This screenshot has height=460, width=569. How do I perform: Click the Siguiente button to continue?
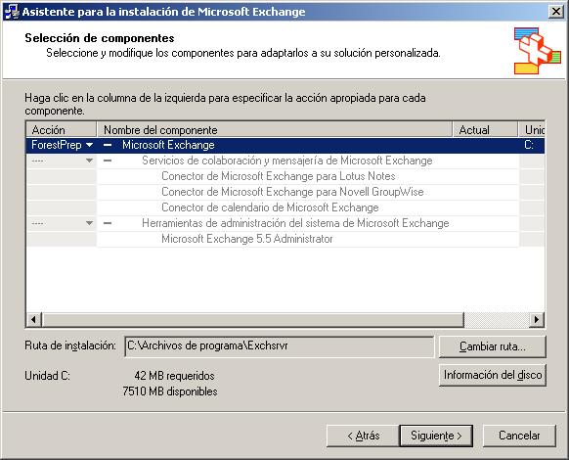pyautogui.click(x=436, y=436)
